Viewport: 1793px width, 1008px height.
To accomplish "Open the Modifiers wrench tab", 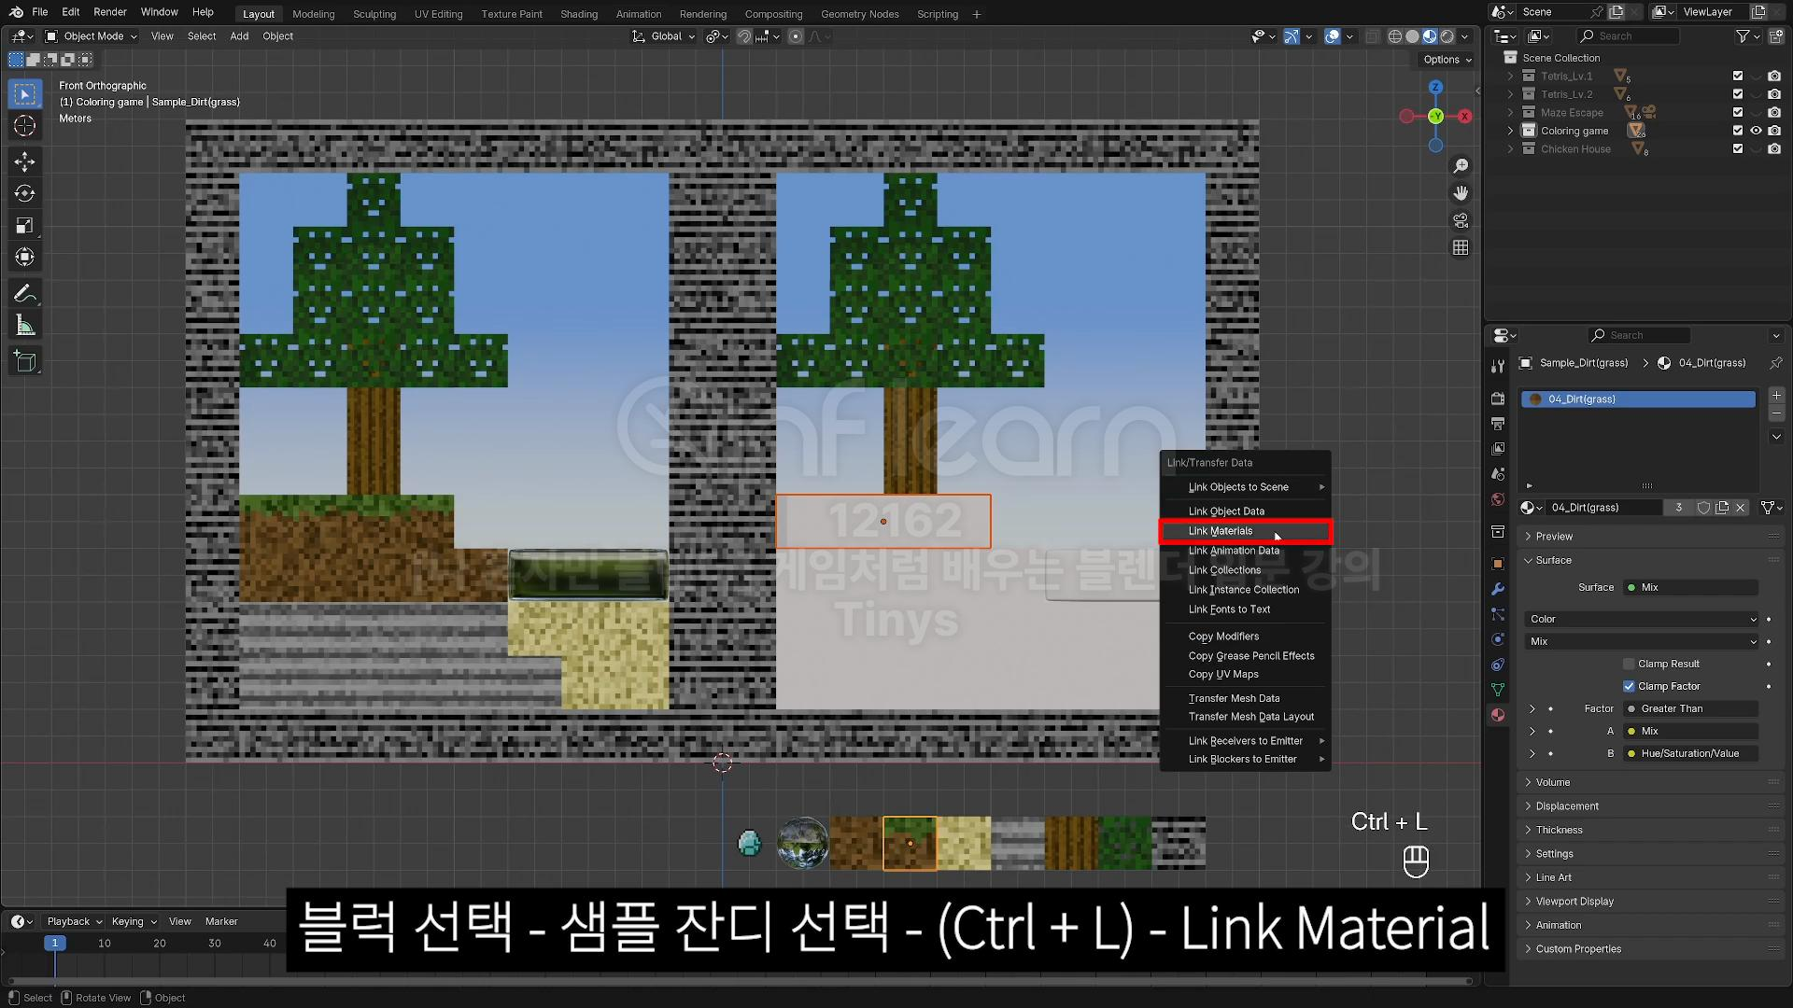I will [1498, 589].
